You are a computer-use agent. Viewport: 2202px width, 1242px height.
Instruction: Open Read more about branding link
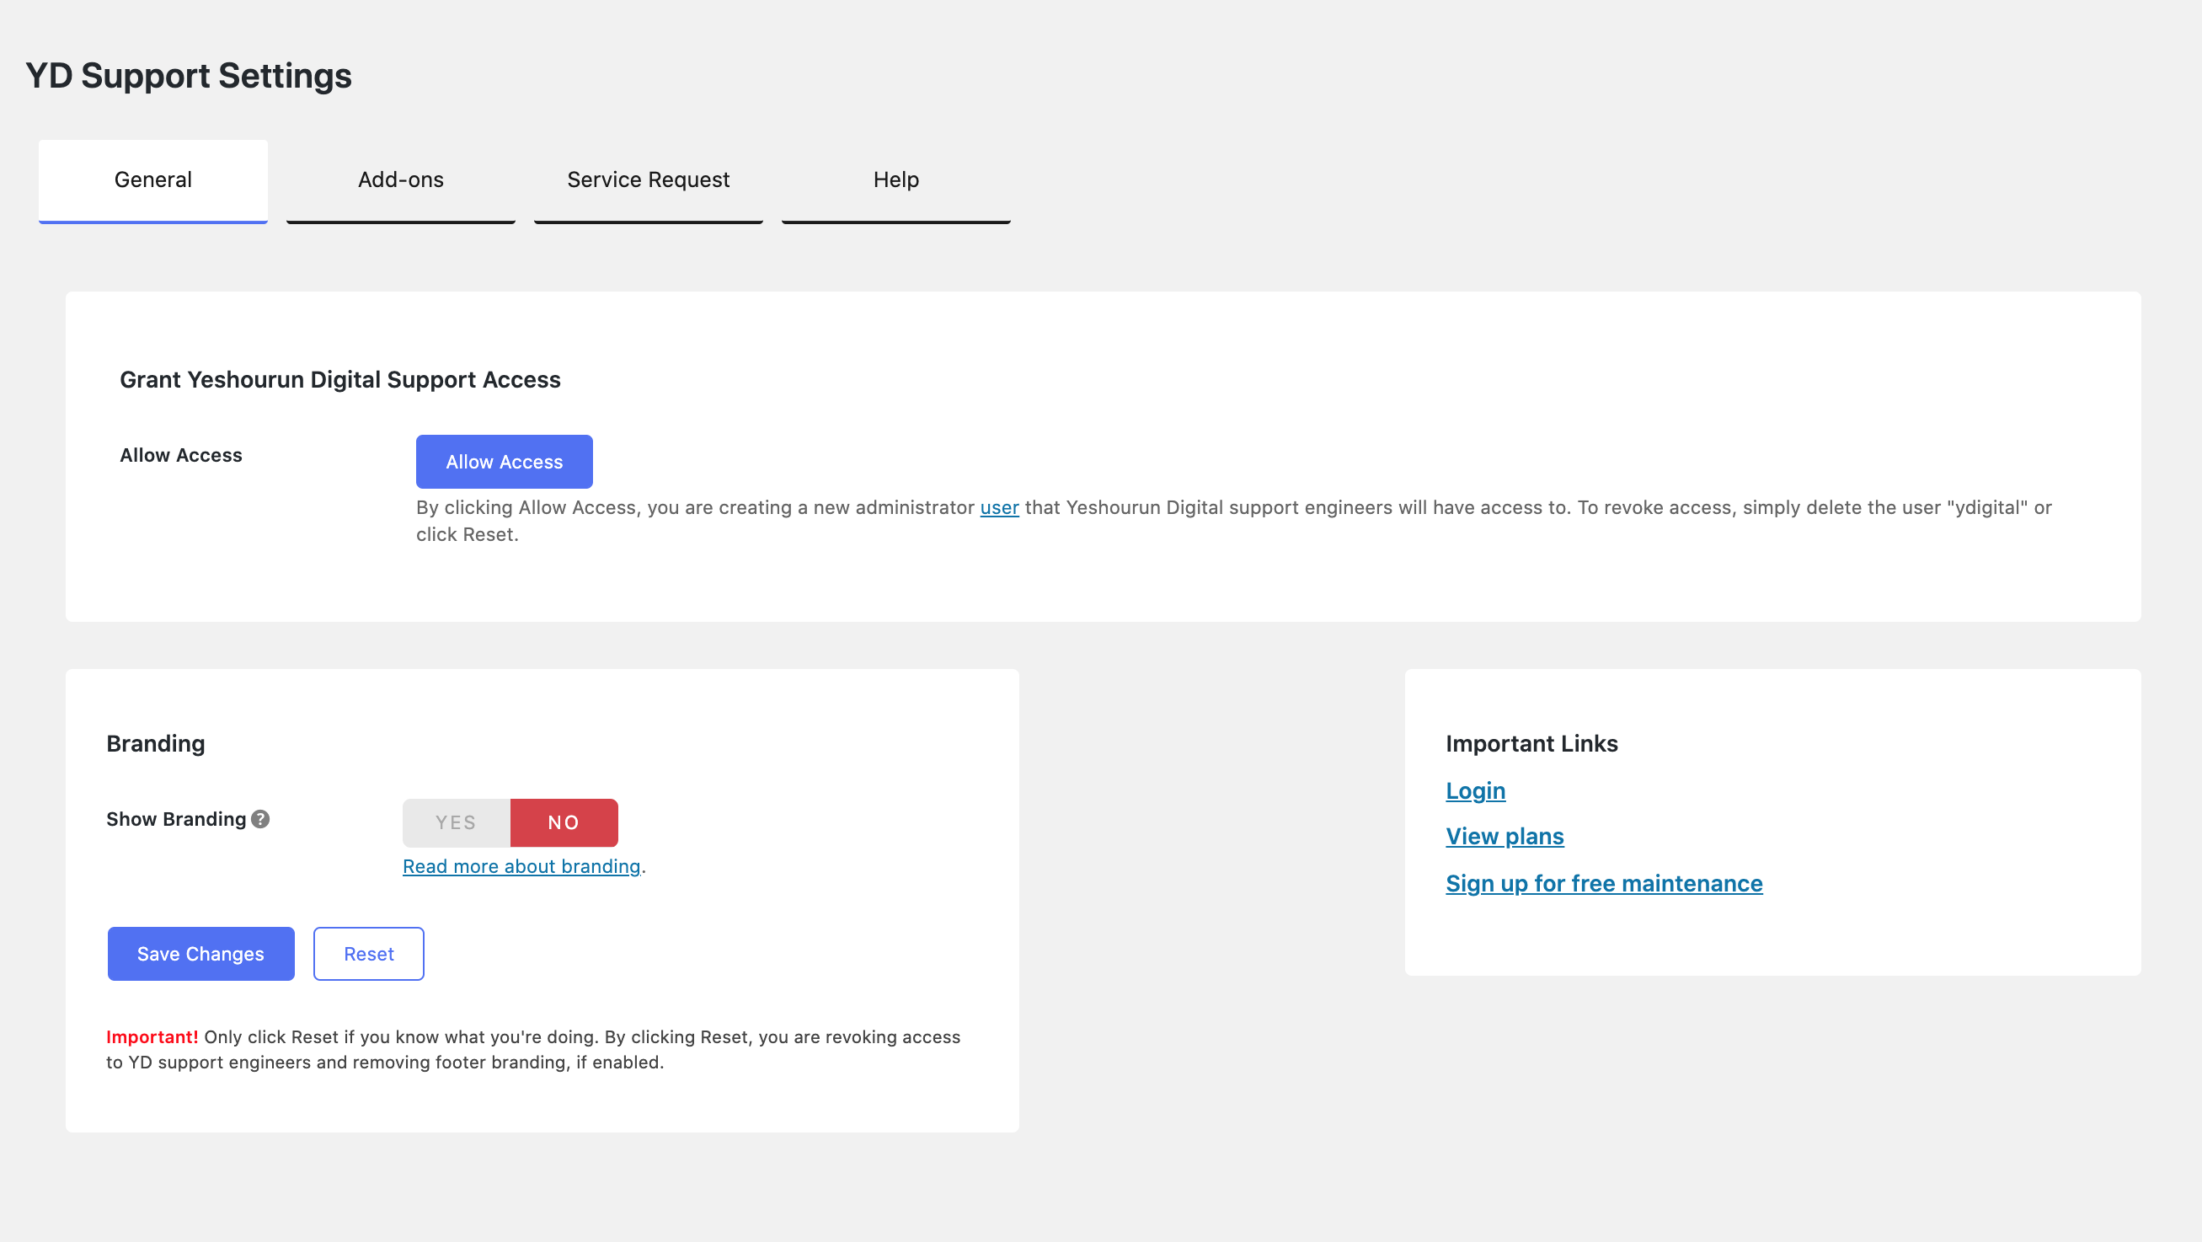point(521,867)
